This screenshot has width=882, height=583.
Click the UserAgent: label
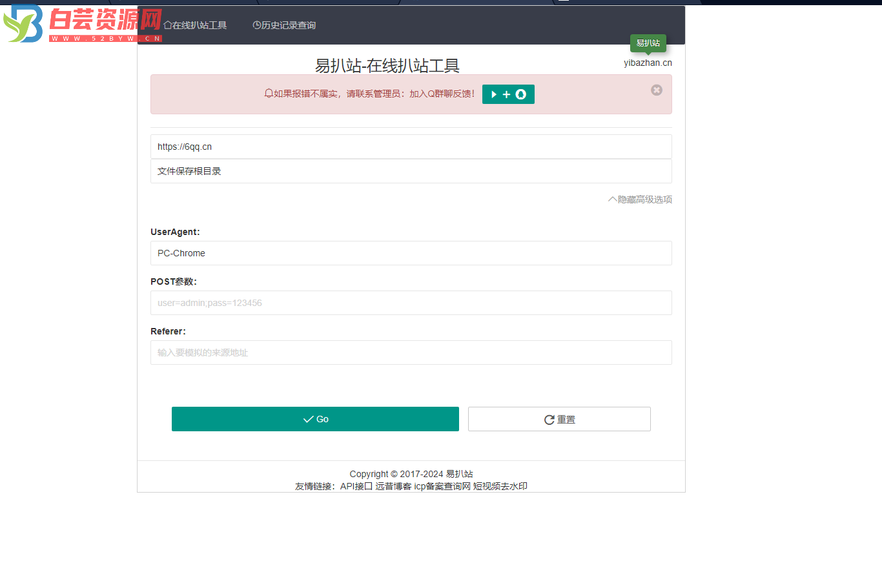click(175, 232)
